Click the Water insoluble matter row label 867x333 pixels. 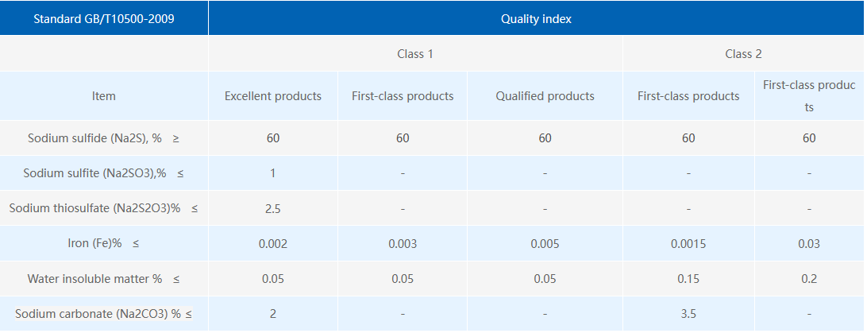pos(104,279)
